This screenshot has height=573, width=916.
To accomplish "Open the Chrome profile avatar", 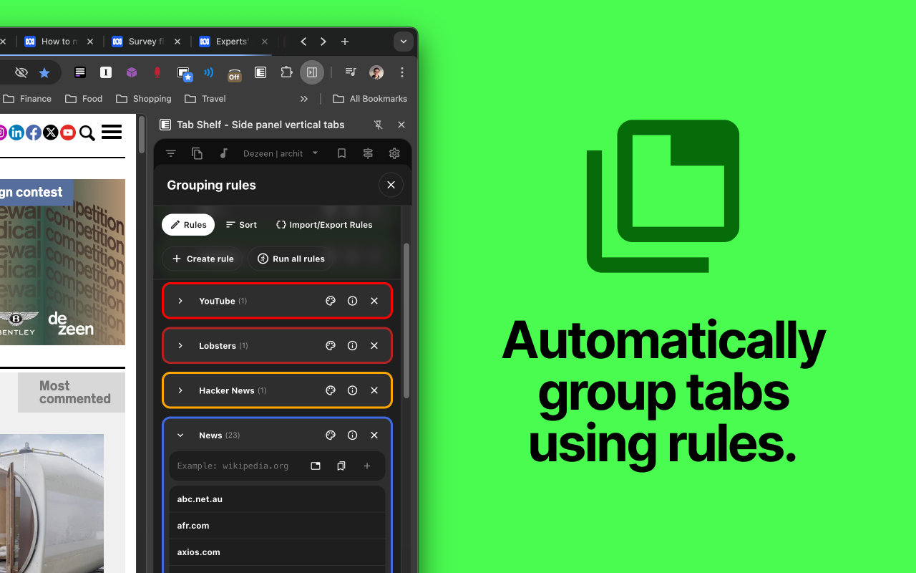I will pos(376,72).
